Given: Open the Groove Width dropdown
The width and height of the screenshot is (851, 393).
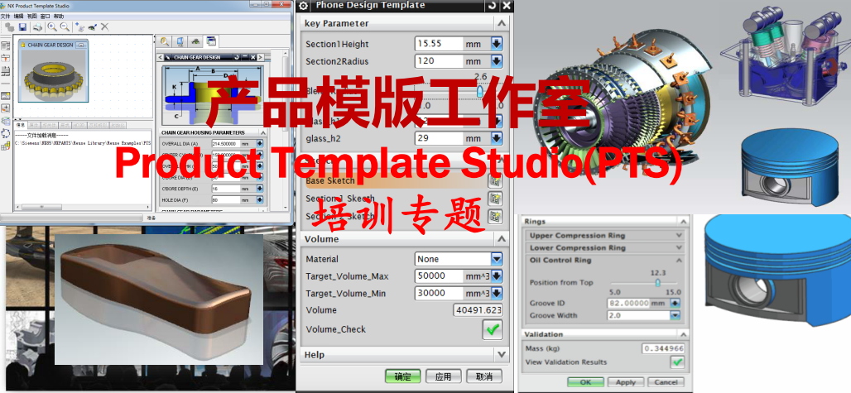Looking at the screenshot, I should coord(676,315).
